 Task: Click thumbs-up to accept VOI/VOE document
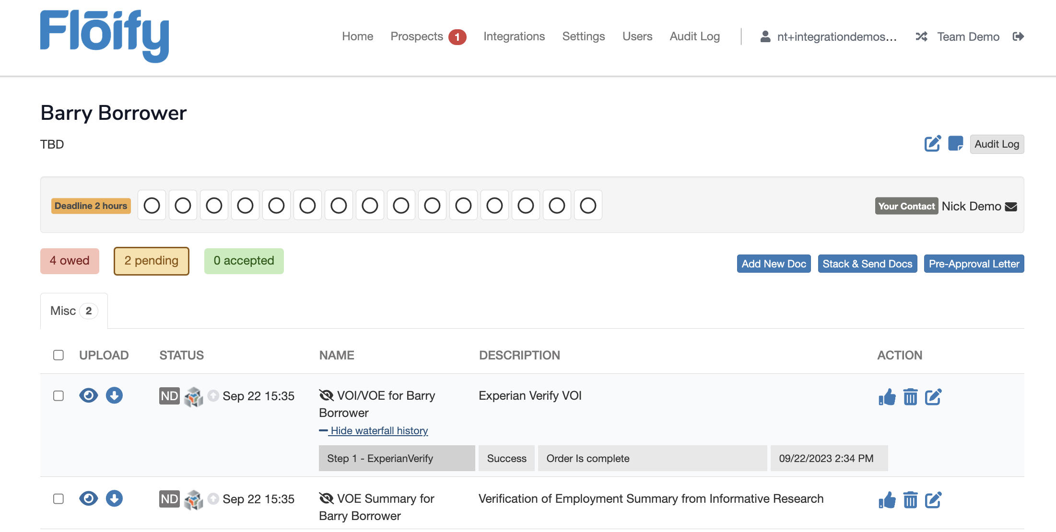(887, 397)
